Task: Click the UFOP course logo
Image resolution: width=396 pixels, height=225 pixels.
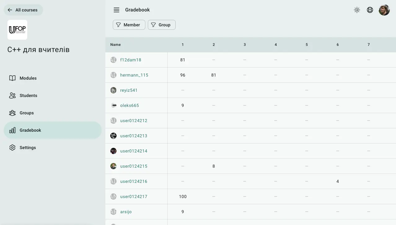Action: 17,30
